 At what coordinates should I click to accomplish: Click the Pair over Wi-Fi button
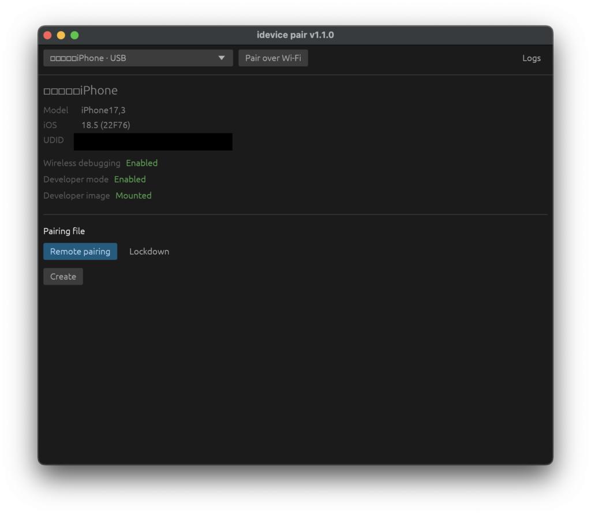(273, 58)
